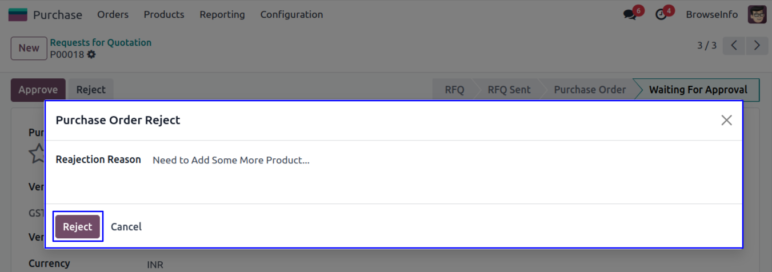This screenshot has height=272, width=772.
Task: Confirm with the dialog's Reject button
Action: tap(78, 227)
